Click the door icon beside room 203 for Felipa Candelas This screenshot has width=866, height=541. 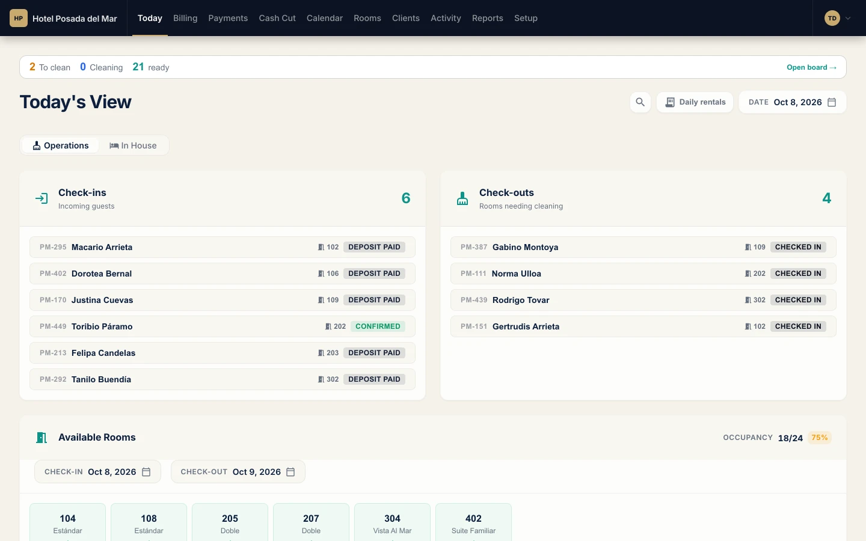pyautogui.click(x=321, y=353)
